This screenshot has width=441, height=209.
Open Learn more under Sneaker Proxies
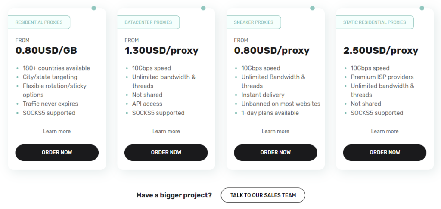coord(275,132)
